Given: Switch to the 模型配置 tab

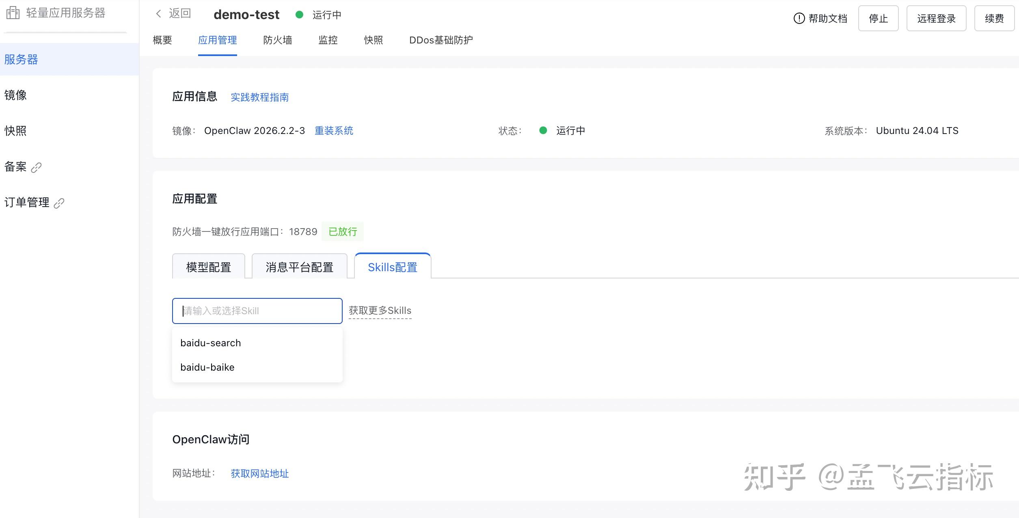Looking at the screenshot, I should pyautogui.click(x=208, y=267).
